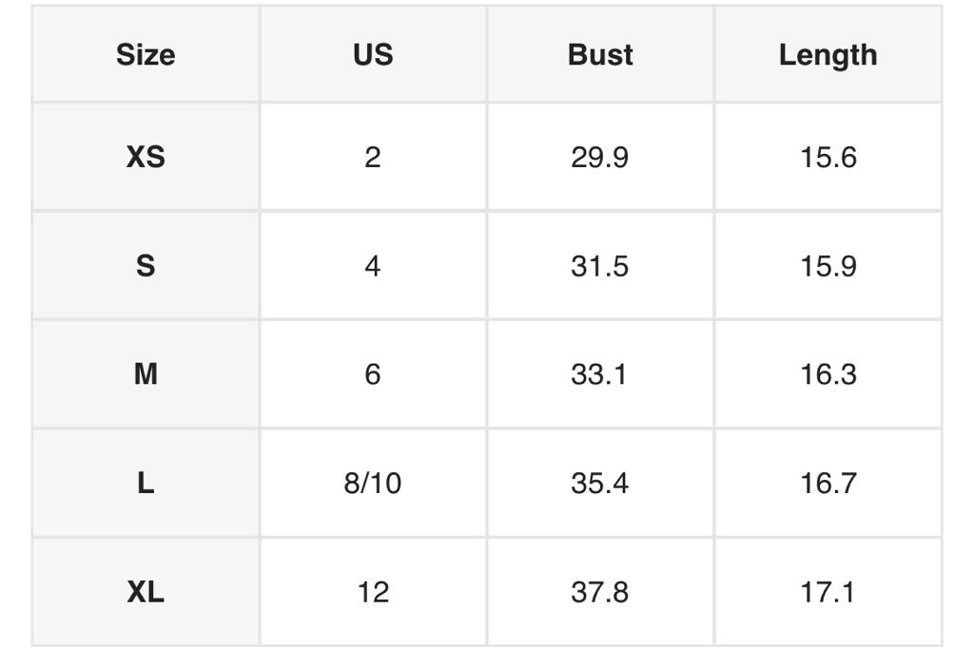Viewport: 974px width, 647px height.
Task: Click the 17.1 length measurement
Action: click(x=828, y=593)
